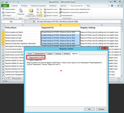
Task: Expand the formula bar with the chevron
Action: pyautogui.click(x=122, y=21)
